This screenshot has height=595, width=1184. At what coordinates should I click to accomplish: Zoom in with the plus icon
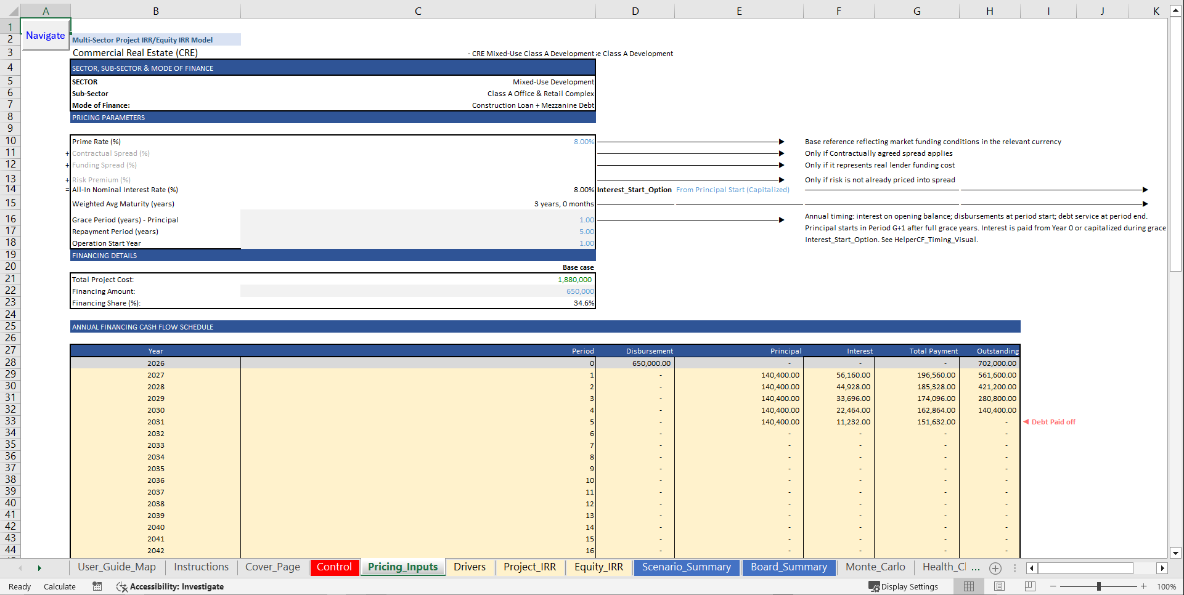point(1144,586)
